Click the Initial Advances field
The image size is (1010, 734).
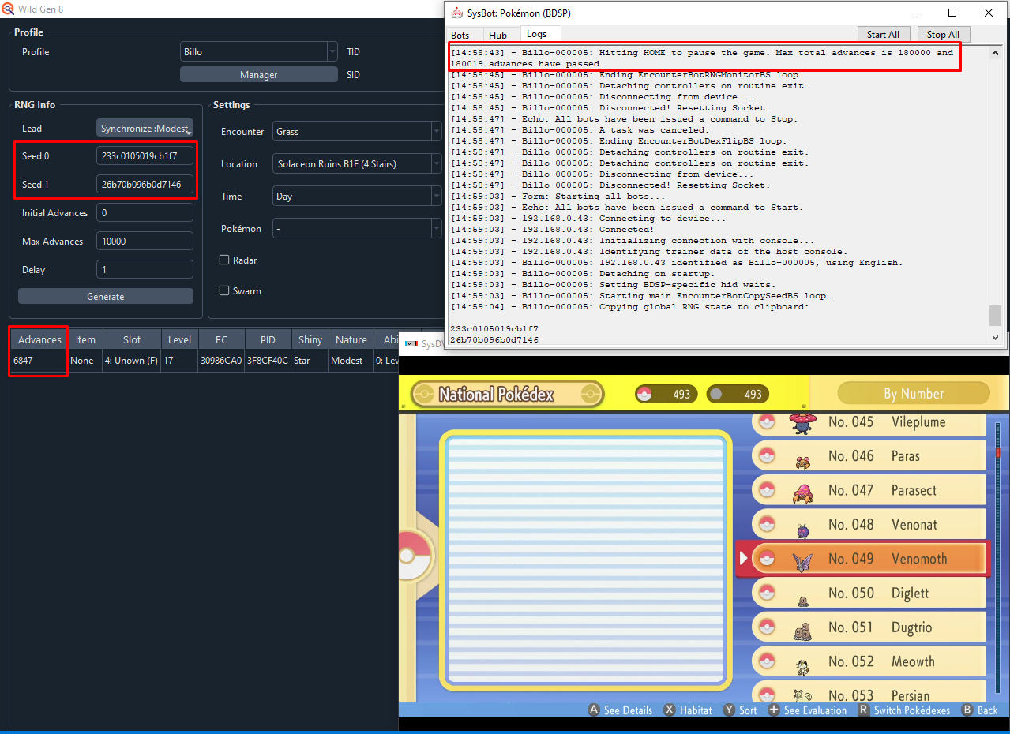point(145,213)
